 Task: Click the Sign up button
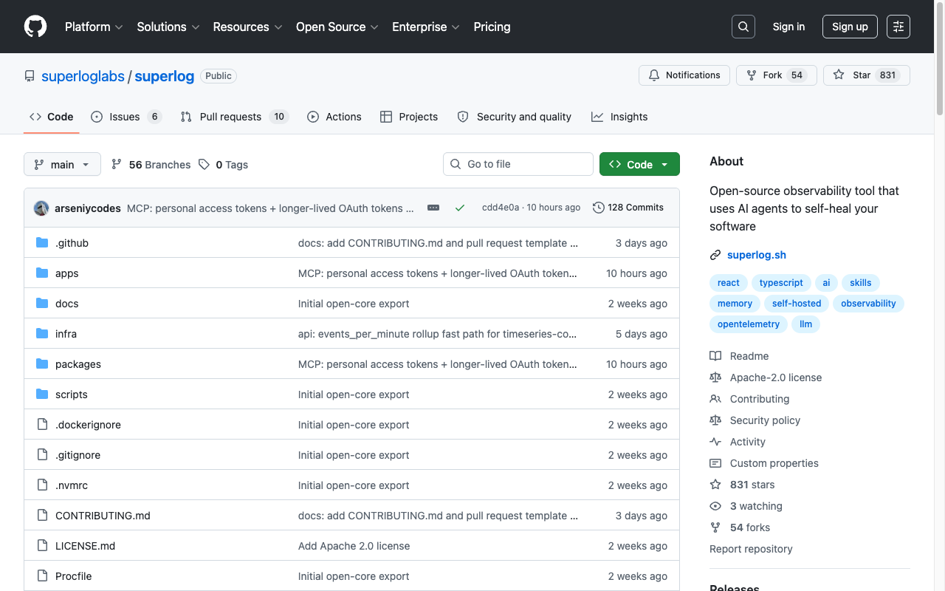[850, 27]
